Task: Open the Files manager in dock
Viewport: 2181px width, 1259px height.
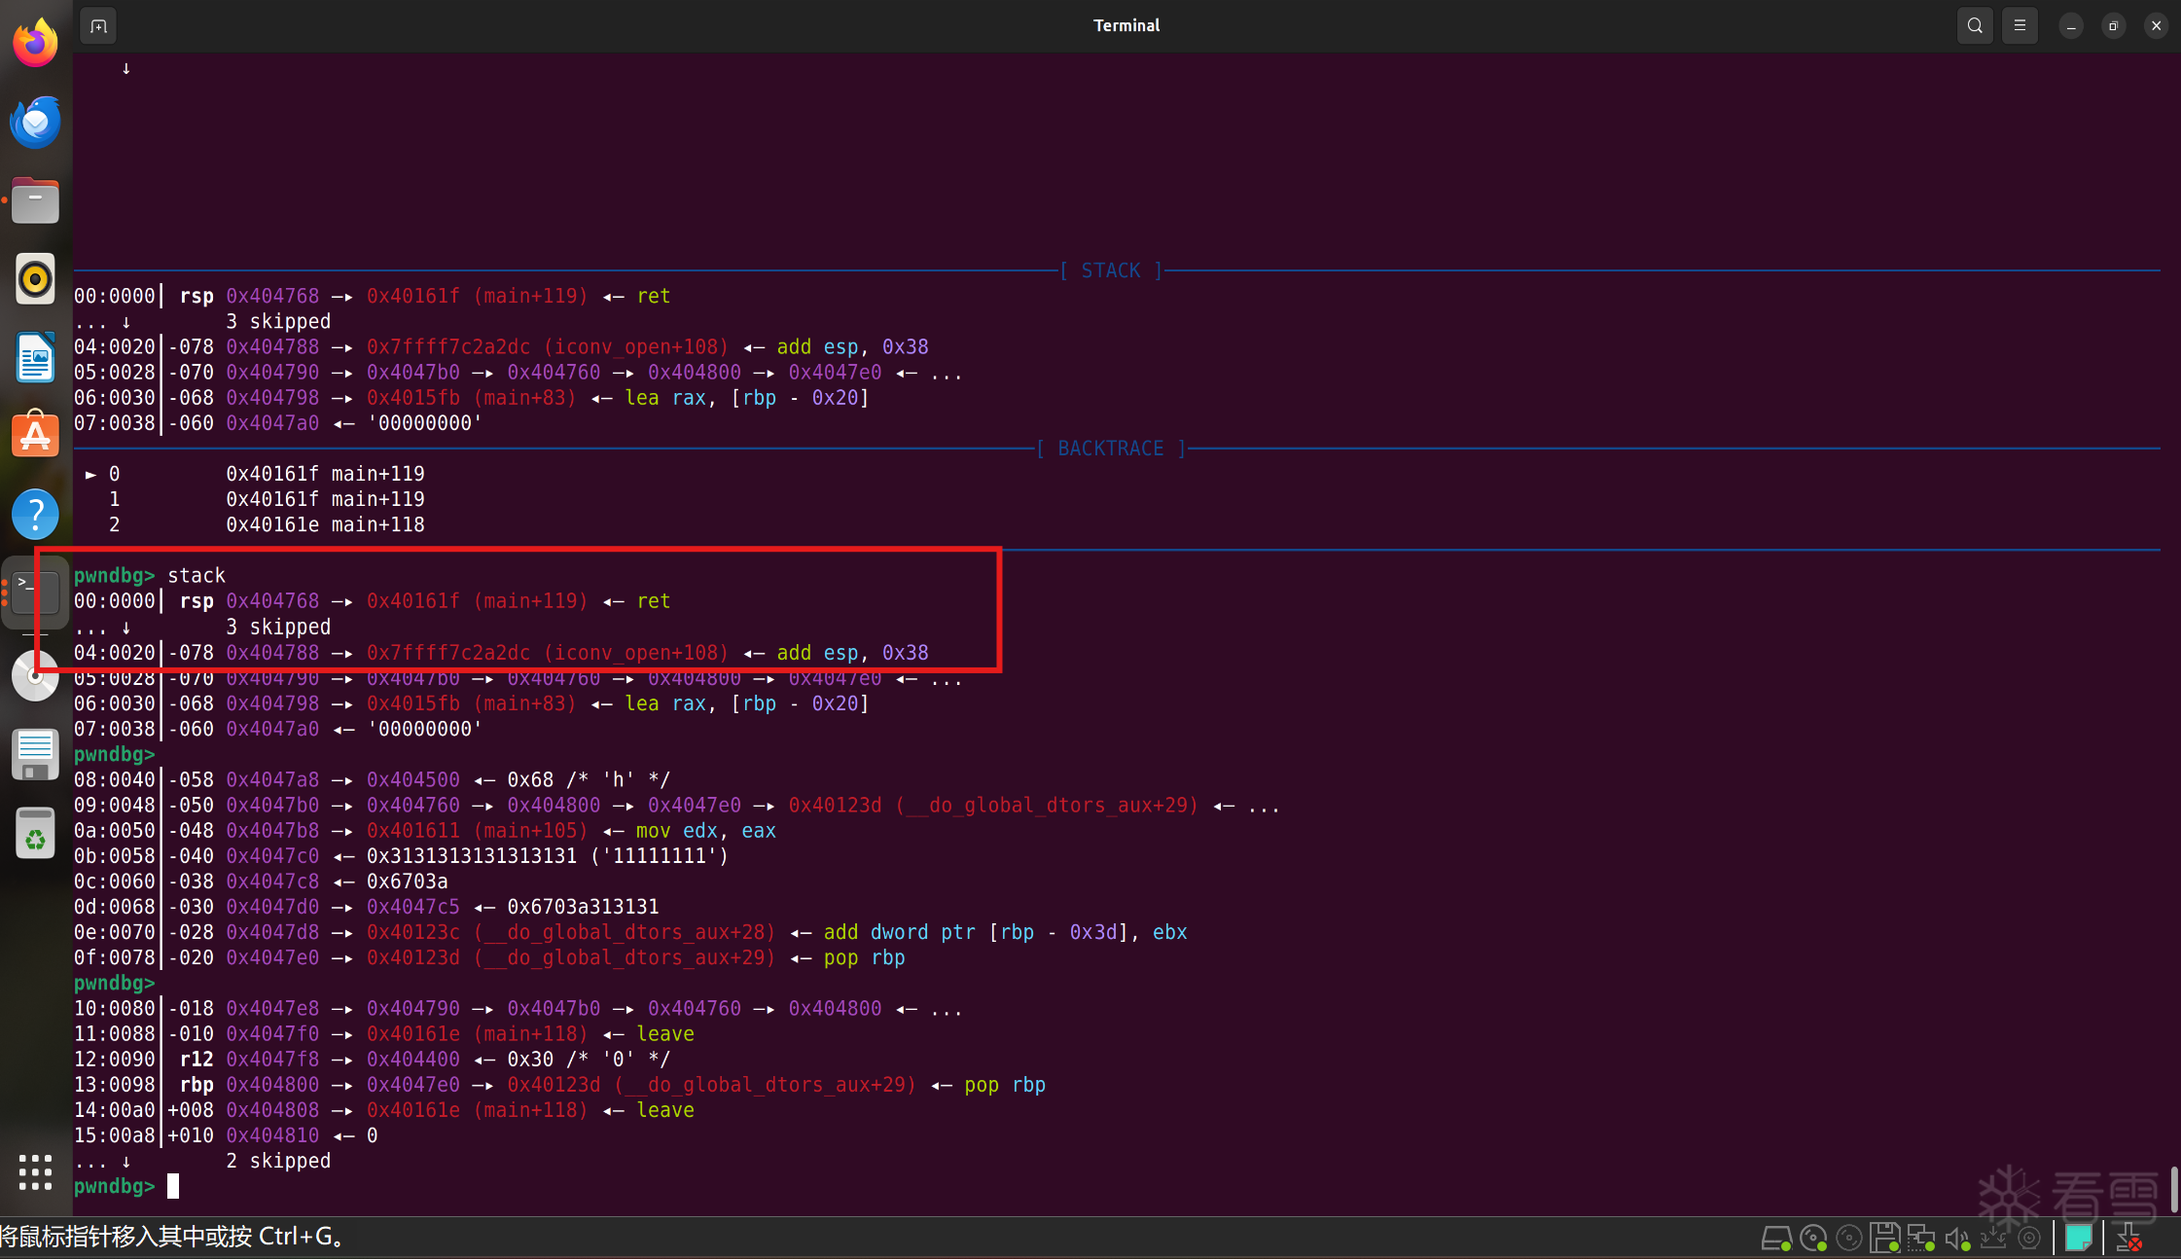Action: coord(35,201)
